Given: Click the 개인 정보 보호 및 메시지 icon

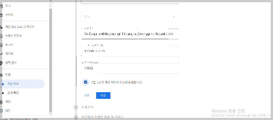Looking at the screenshot, I should pos(1,27).
